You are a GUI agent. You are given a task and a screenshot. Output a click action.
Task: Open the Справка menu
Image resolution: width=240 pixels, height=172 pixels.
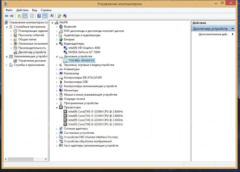click(x=46, y=10)
